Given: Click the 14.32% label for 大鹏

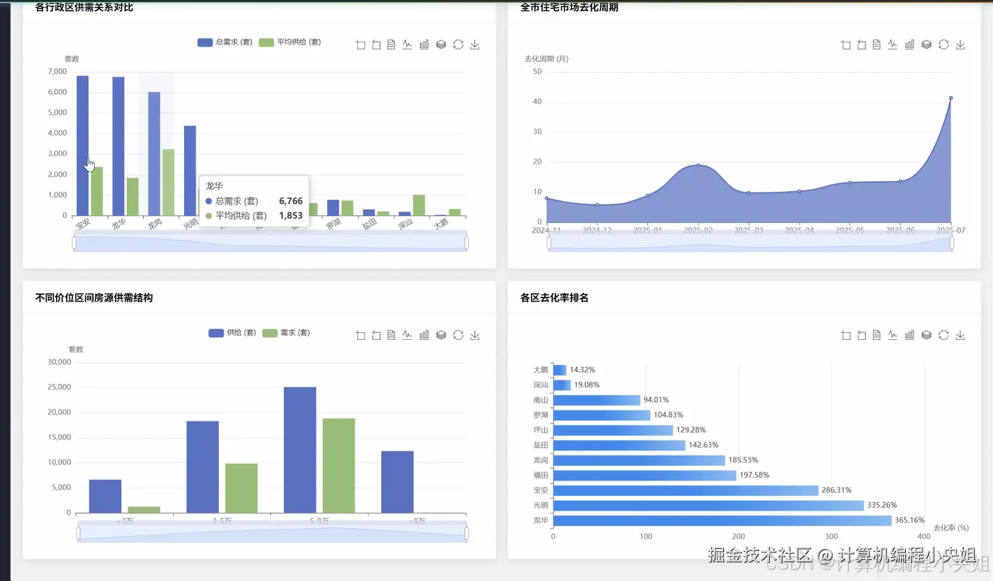Looking at the screenshot, I should (583, 369).
